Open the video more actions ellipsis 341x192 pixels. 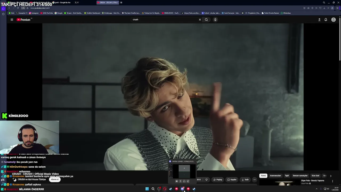pyautogui.click(x=254, y=180)
